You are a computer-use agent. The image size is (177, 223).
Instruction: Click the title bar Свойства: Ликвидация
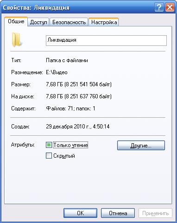(36, 7)
